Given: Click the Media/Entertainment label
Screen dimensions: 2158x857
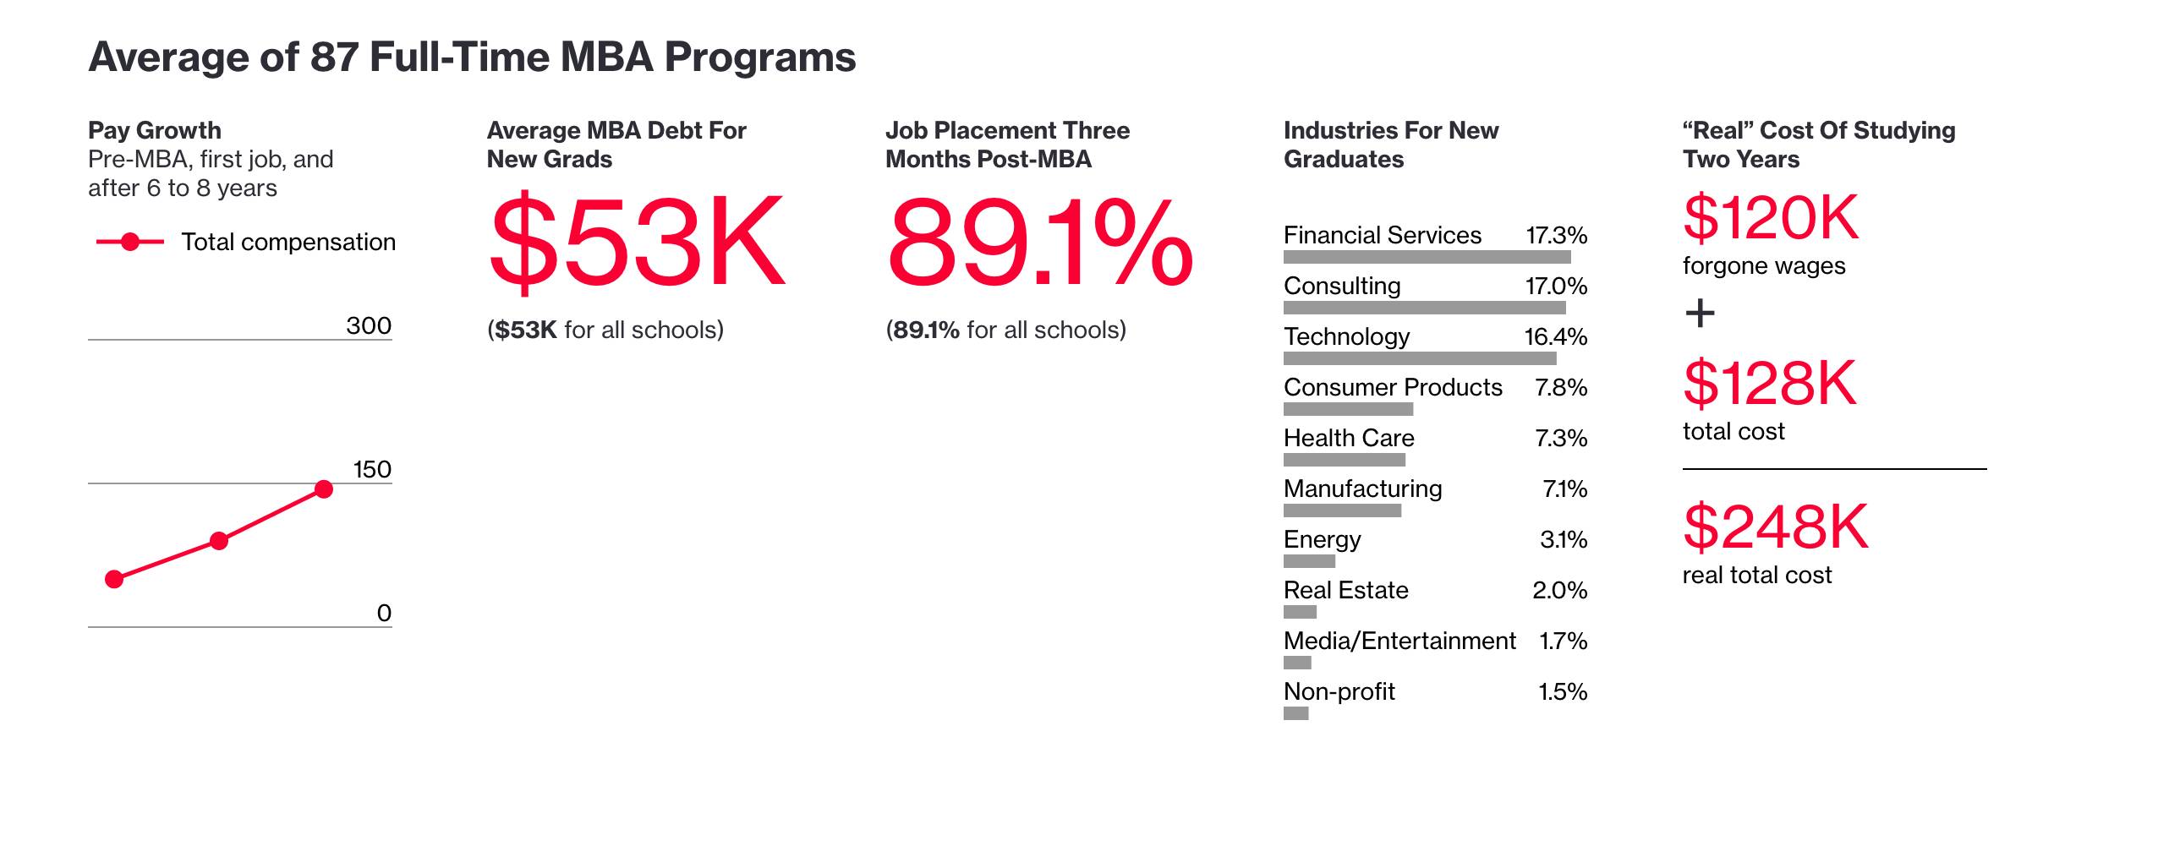Looking at the screenshot, I should [x=1399, y=641].
